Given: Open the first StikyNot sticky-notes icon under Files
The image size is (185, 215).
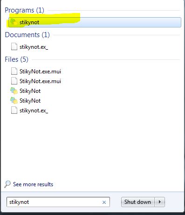Looking at the screenshot, I should (x=14, y=91).
